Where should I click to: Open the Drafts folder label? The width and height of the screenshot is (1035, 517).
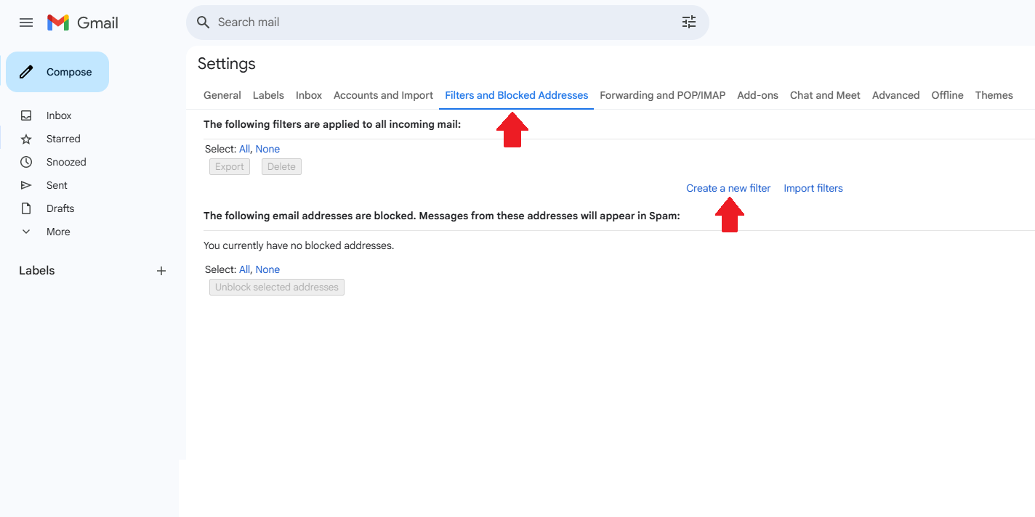coord(60,208)
